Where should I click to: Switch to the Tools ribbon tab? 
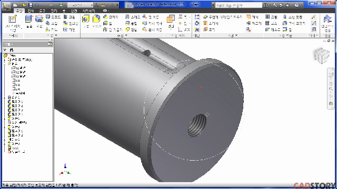[x=42, y=10]
